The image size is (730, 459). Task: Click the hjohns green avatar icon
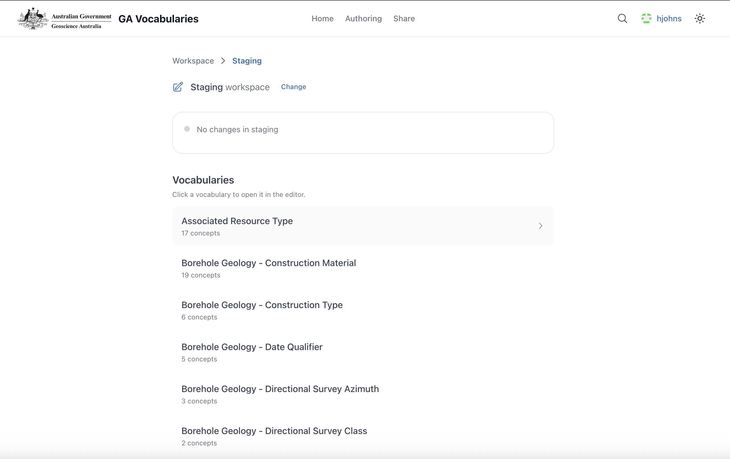pos(646,18)
